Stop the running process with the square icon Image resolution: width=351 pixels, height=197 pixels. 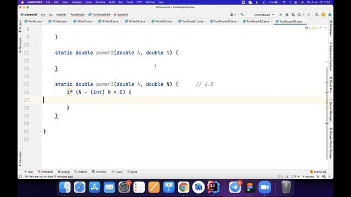pos(309,15)
